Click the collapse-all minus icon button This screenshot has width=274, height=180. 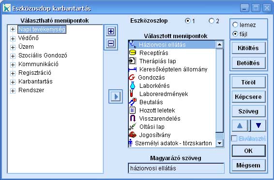[111, 43]
